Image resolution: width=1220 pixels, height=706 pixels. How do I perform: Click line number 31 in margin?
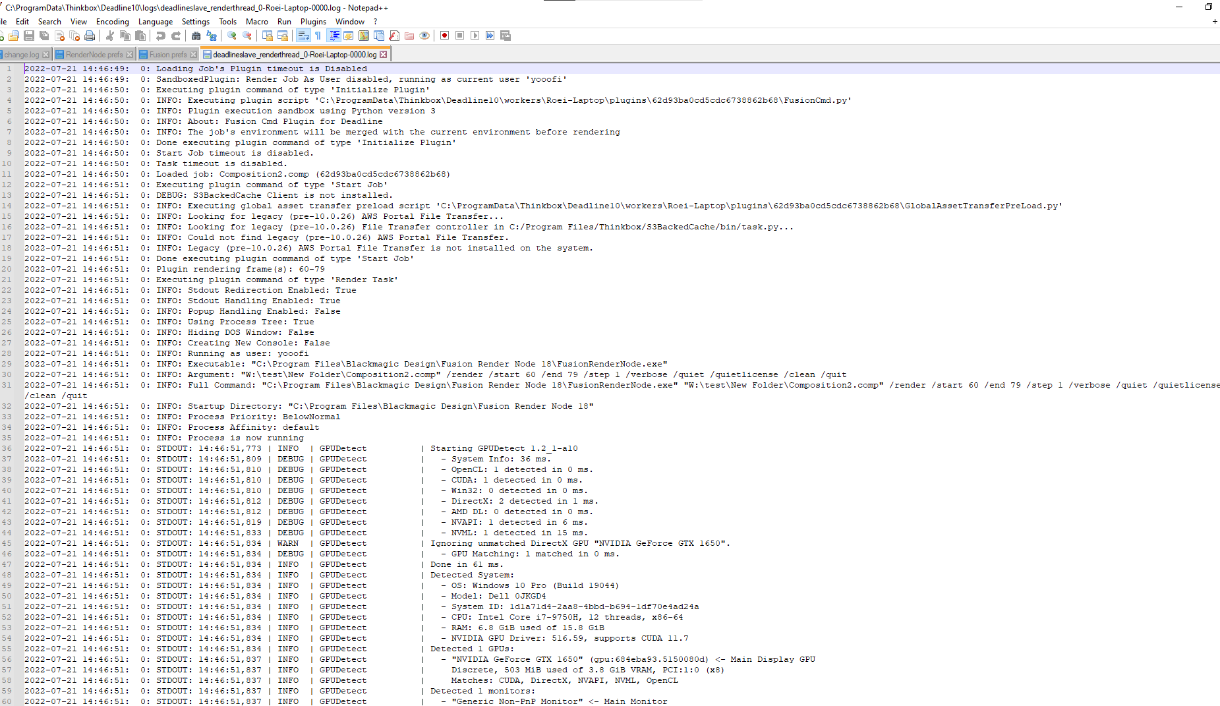click(7, 385)
